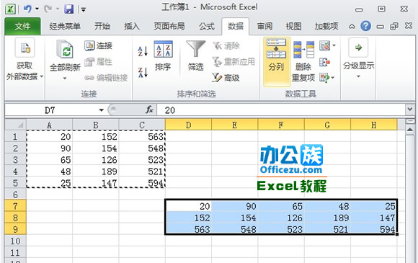Sort descending with the Z-A icon
Image resolution: width=418 pixels, height=263 pixels.
click(143, 72)
